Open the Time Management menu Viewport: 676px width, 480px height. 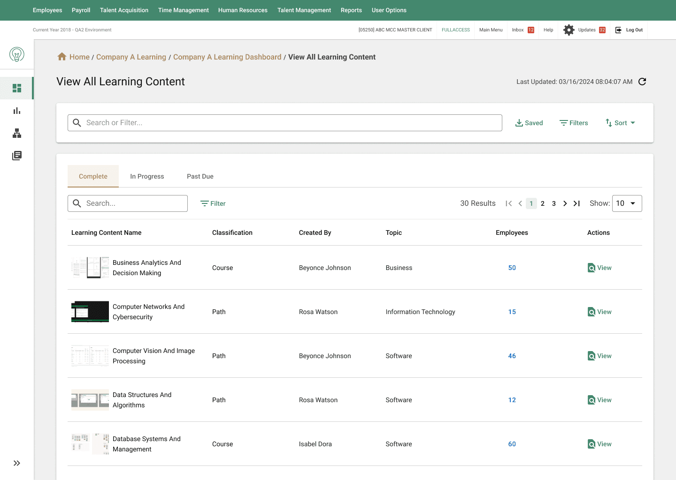(184, 10)
